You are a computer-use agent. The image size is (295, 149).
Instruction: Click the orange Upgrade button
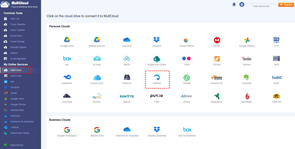(x=286, y=5)
